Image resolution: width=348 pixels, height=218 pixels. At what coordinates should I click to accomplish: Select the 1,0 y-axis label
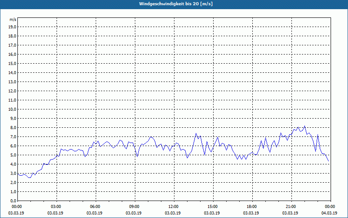pos(13,192)
